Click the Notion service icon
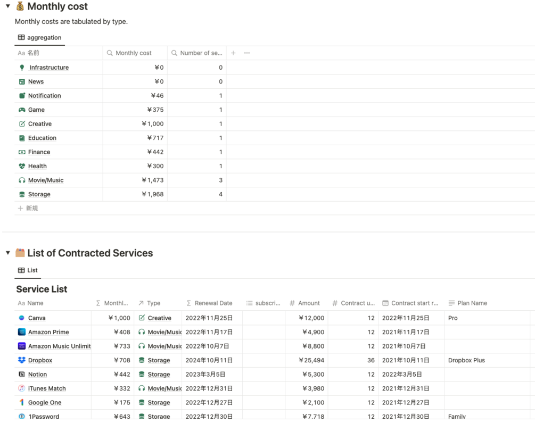The width and height of the screenshot is (535, 423). click(21, 374)
